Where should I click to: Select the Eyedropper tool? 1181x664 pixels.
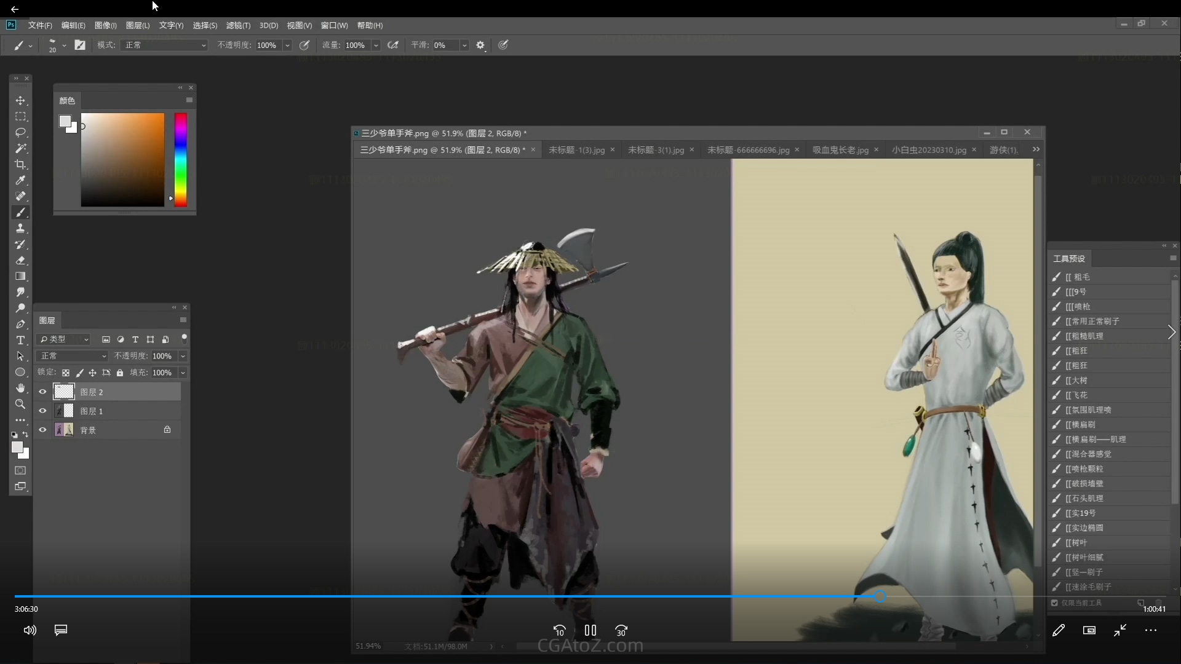point(20,180)
